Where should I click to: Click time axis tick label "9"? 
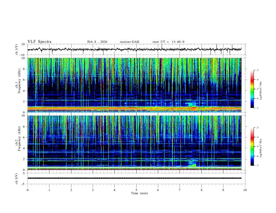tap(223, 190)
